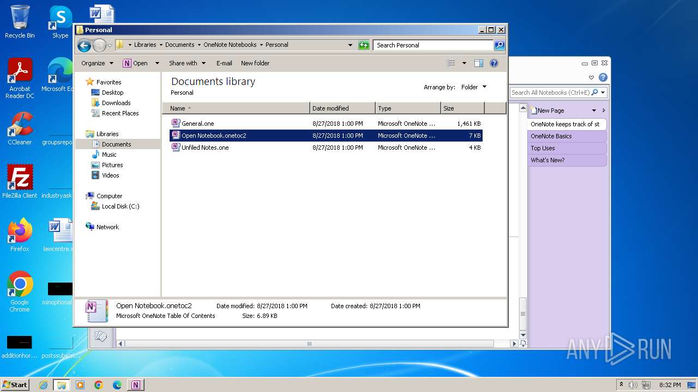Click the Open button in Explorer toolbar
This screenshot has height=392, width=698.
click(x=135, y=63)
